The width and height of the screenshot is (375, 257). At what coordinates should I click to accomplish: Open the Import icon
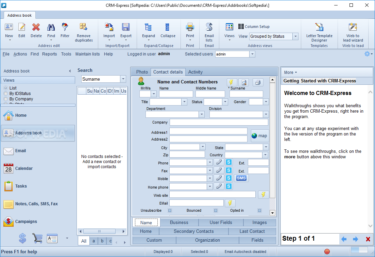pyautogui.click(x=109, y=27)
